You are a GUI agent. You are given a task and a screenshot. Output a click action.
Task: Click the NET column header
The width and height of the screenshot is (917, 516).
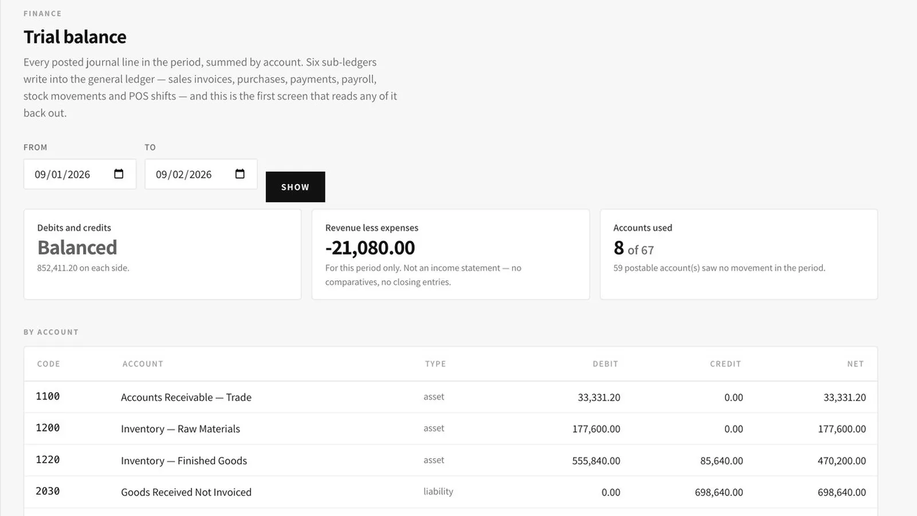pyautogui.click(x=856, y=364)
